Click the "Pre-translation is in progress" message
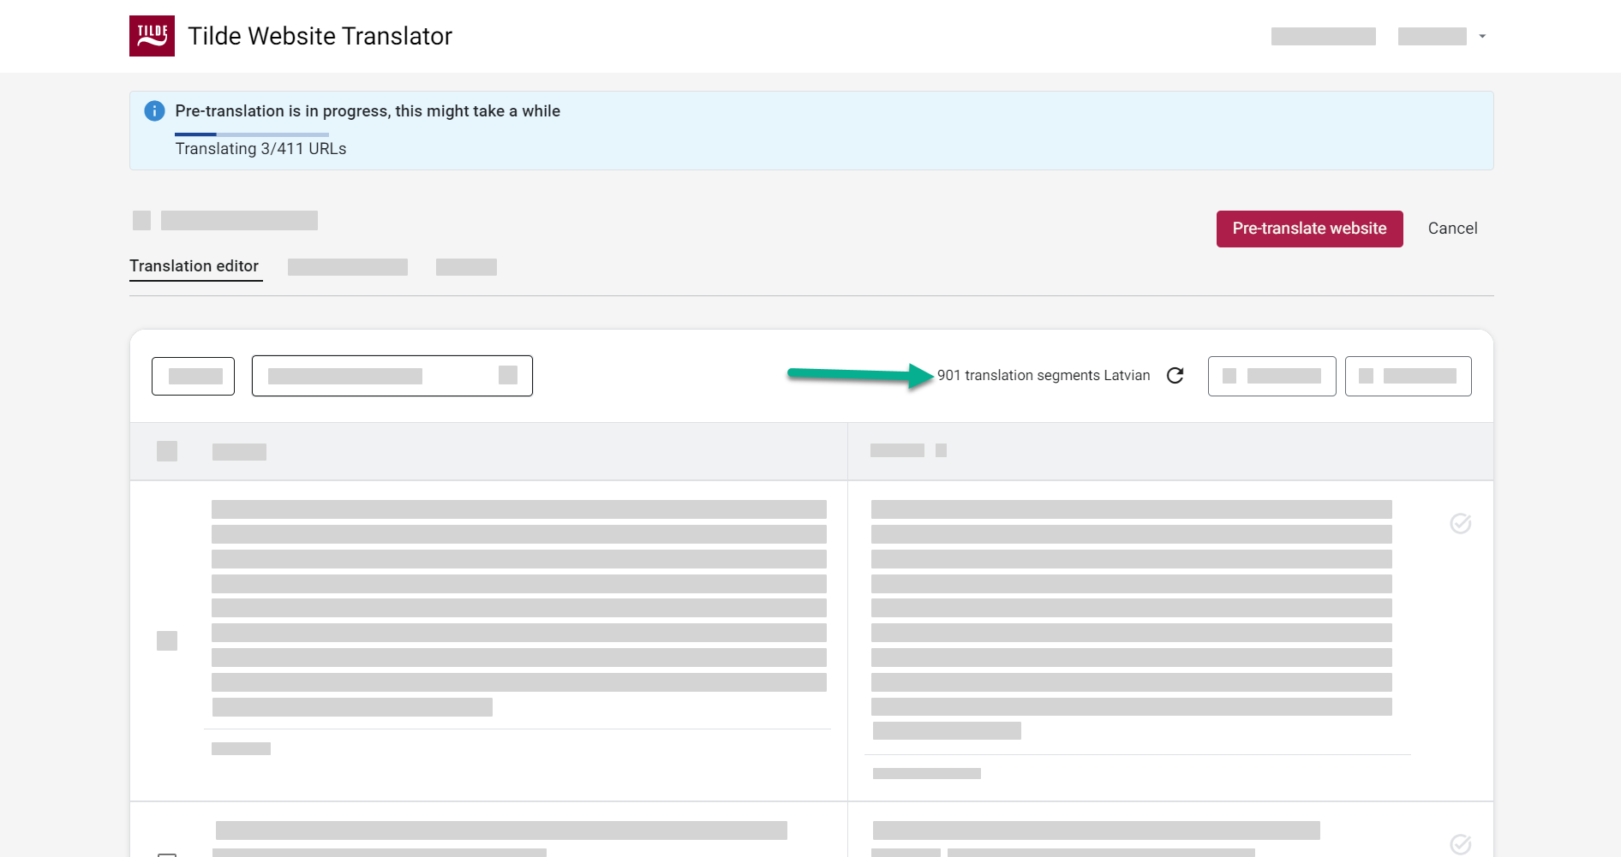Viewport: 1621px width, 857px height. pyautogui.click(x=368, y=111)
